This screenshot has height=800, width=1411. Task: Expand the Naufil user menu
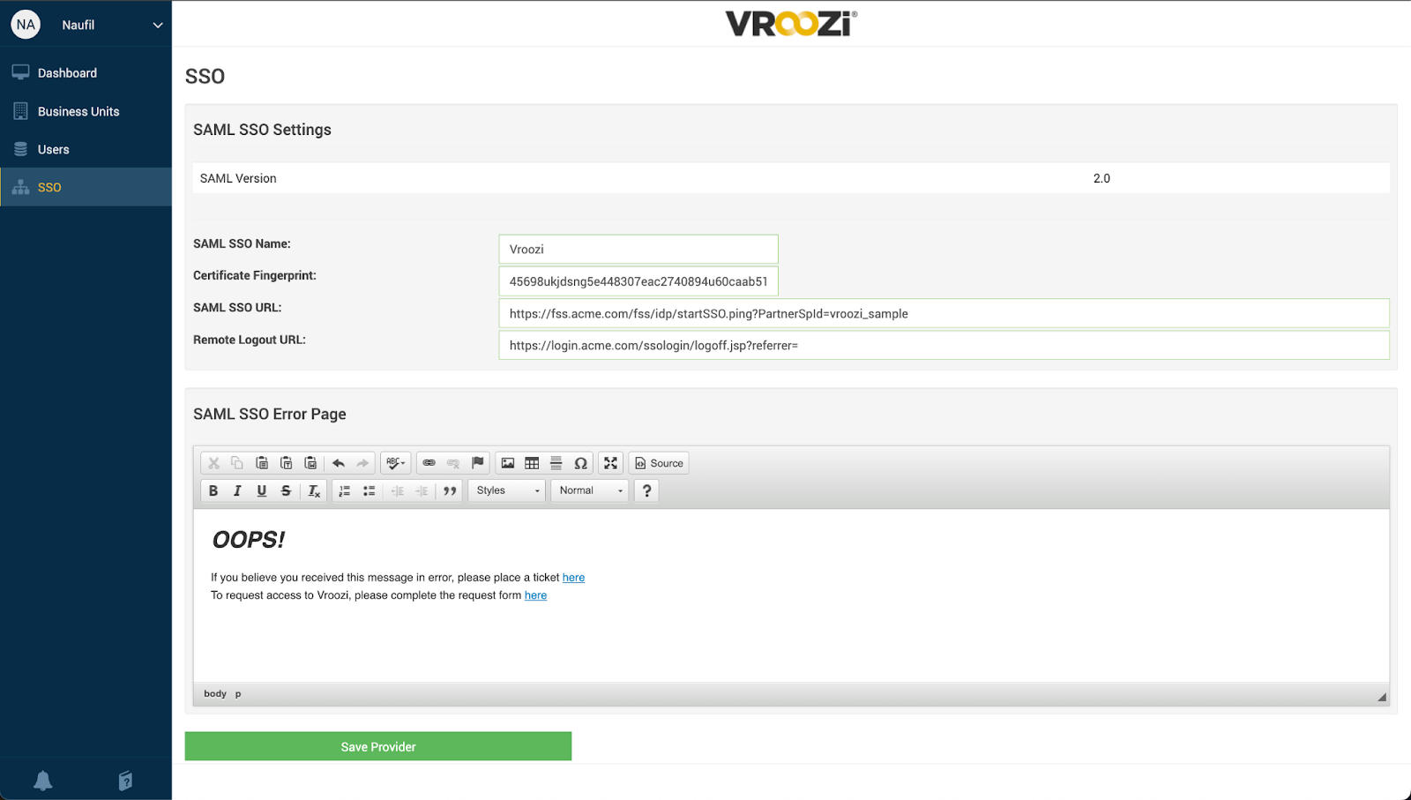click(158, 25)
